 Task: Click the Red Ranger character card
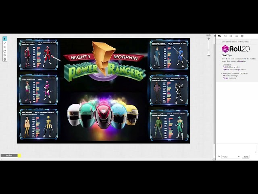pos(39,55)
